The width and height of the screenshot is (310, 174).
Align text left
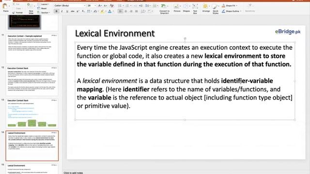pos(120,12)
